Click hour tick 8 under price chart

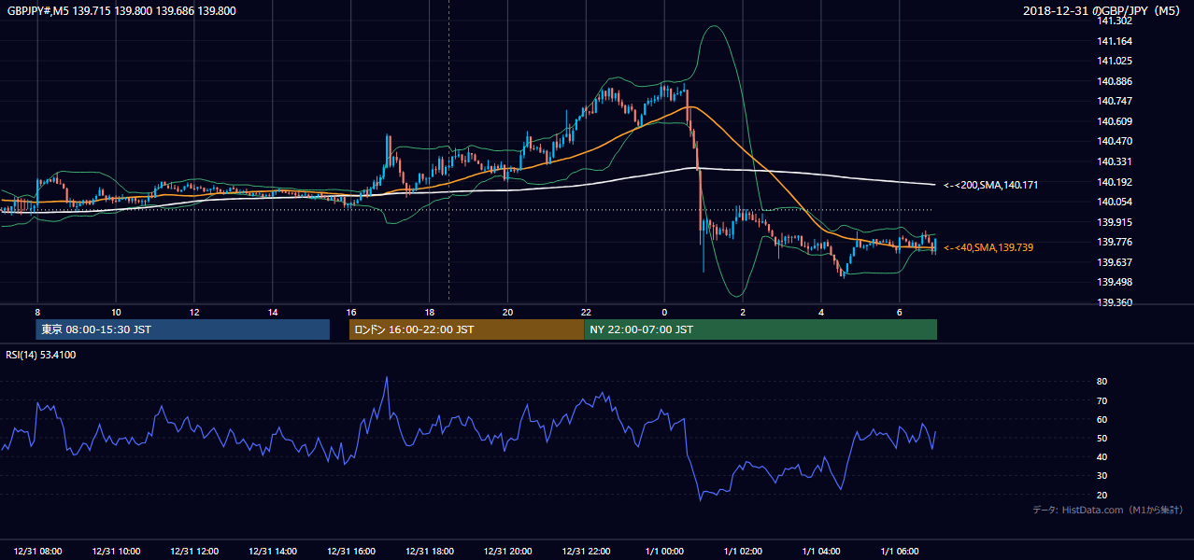tap(37, 312)
